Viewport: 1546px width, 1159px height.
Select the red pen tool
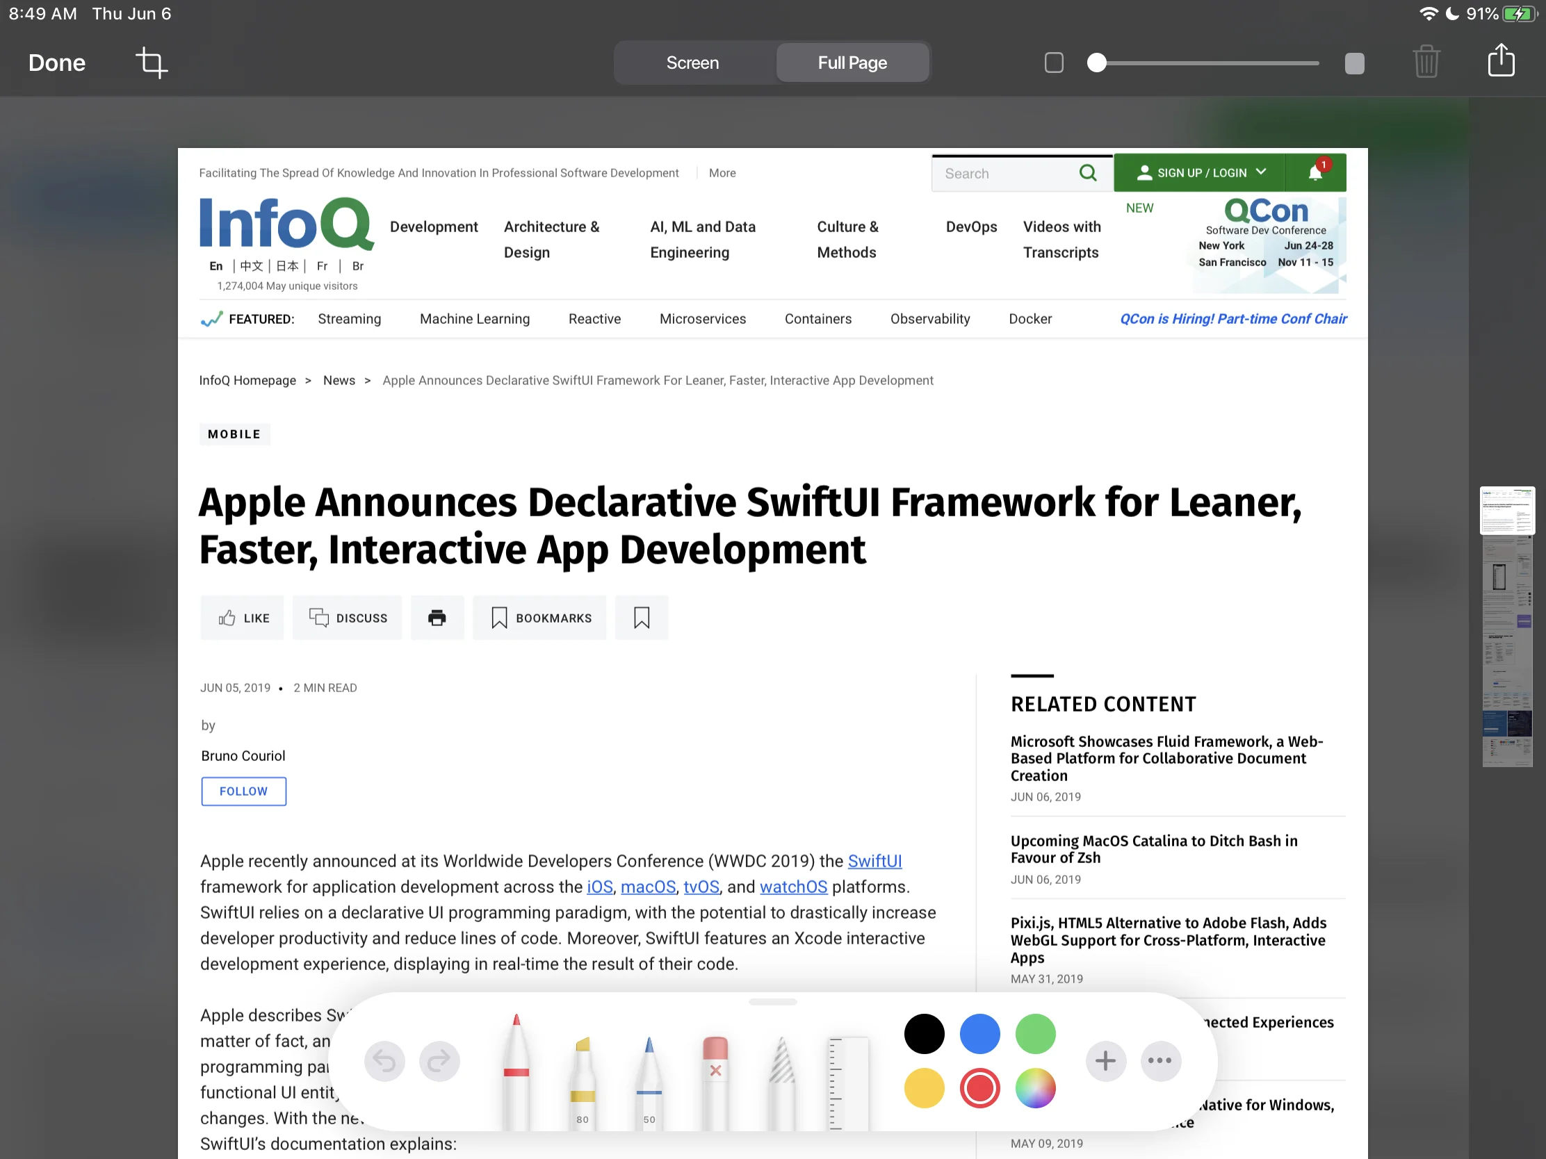(516, 1071)
